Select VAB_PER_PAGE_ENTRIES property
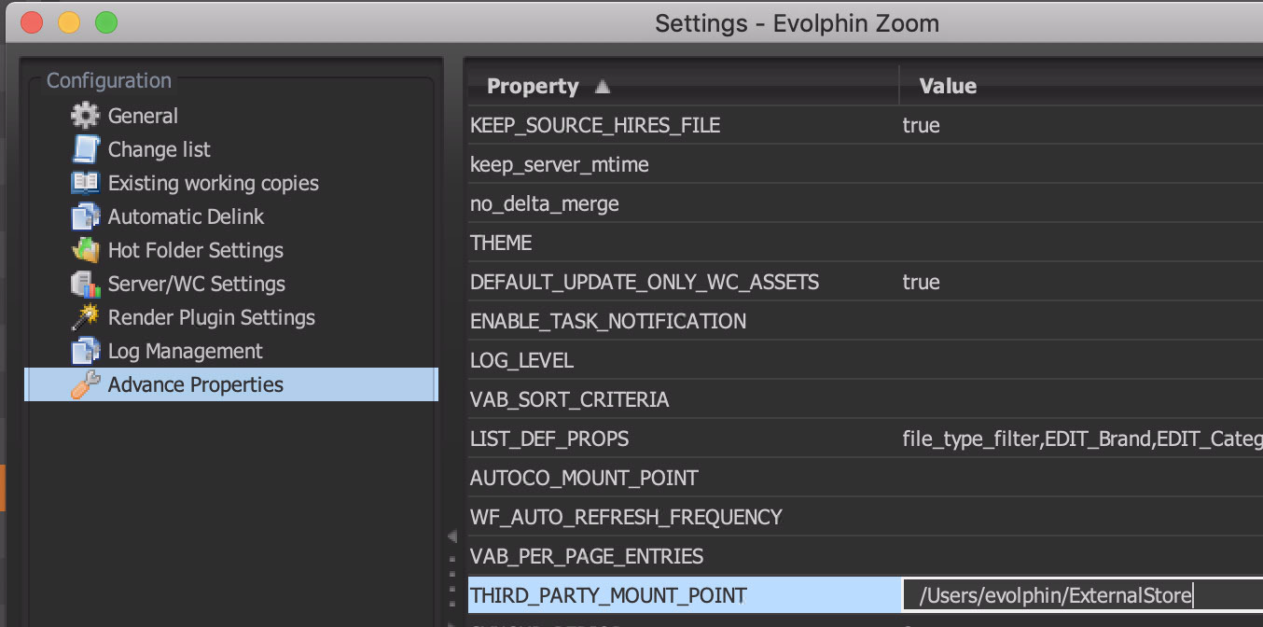 tap(587, 556)
